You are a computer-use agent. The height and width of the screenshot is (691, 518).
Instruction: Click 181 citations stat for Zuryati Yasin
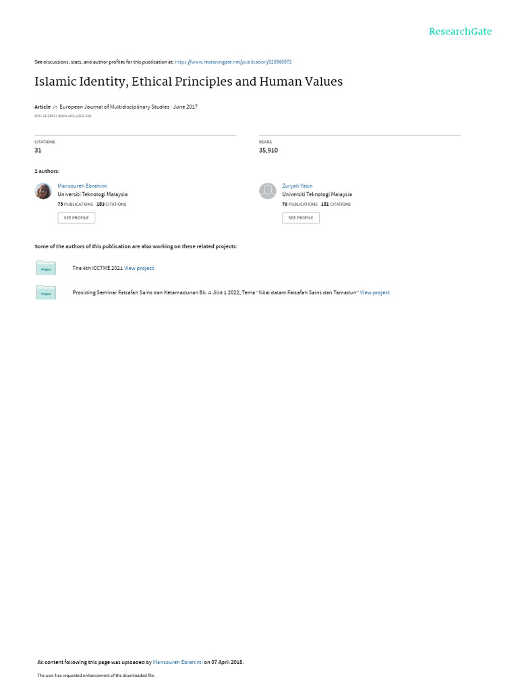pos(336,204)
